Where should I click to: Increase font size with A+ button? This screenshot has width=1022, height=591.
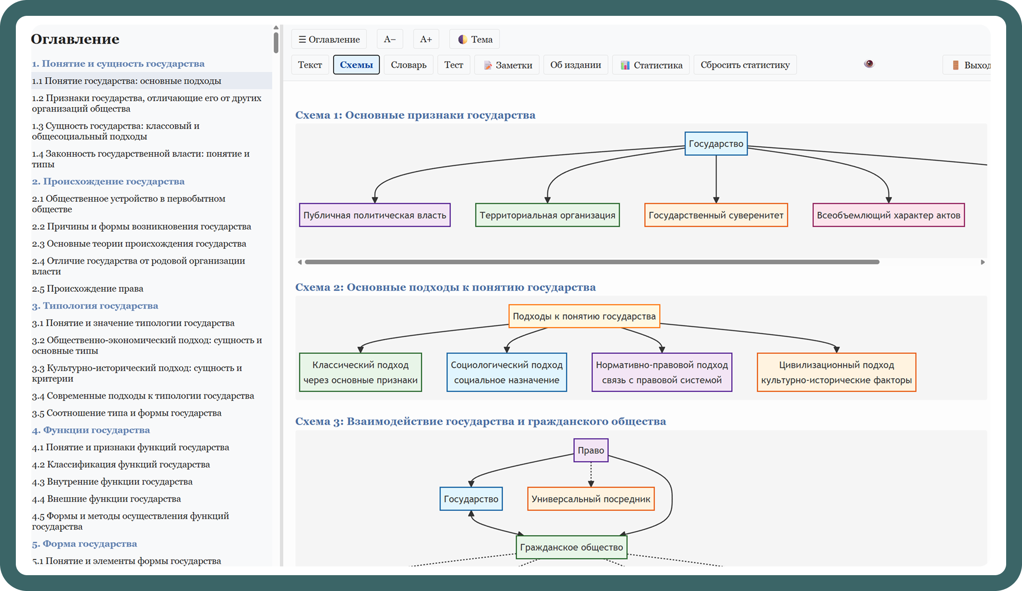click(x=425, y=39)
